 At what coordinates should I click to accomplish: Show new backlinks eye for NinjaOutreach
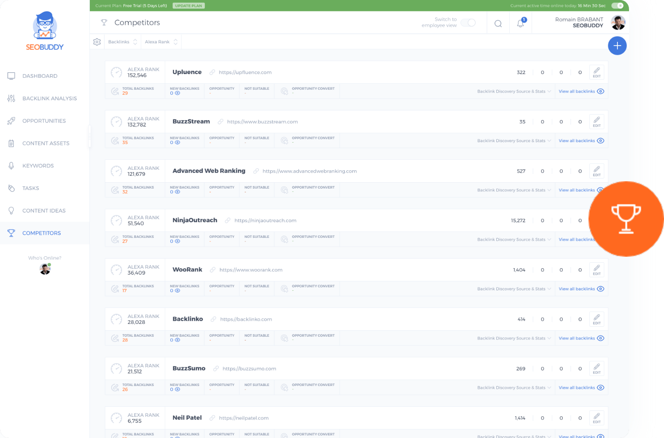tap(177, 241)
